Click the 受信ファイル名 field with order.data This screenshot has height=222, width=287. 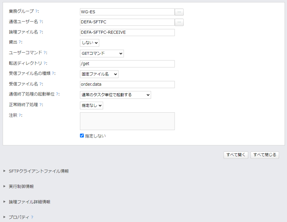tap(127, 84)
